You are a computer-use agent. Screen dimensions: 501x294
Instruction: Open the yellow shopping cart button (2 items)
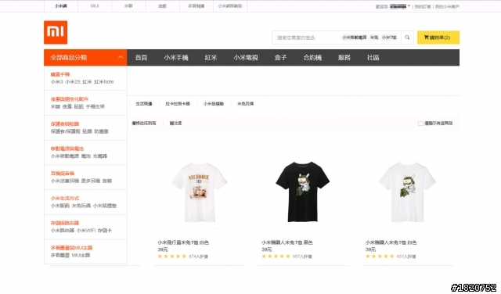coord(438,38)
